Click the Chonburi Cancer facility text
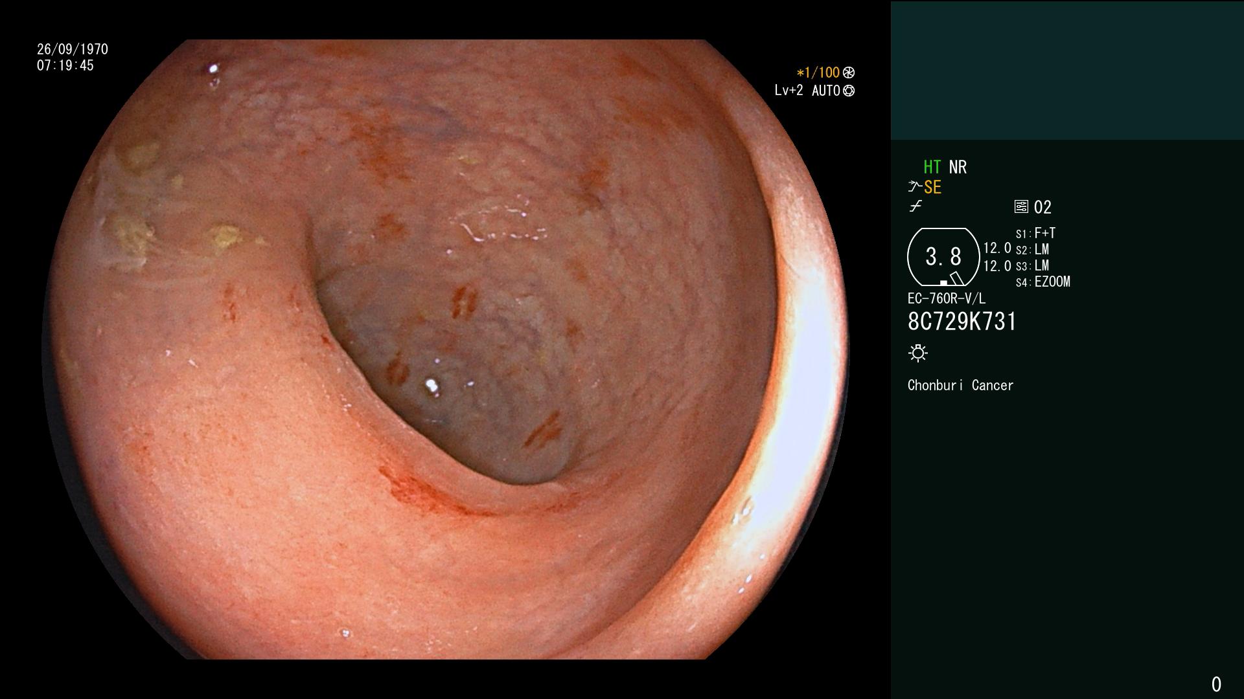 click(x=960, y=385)
